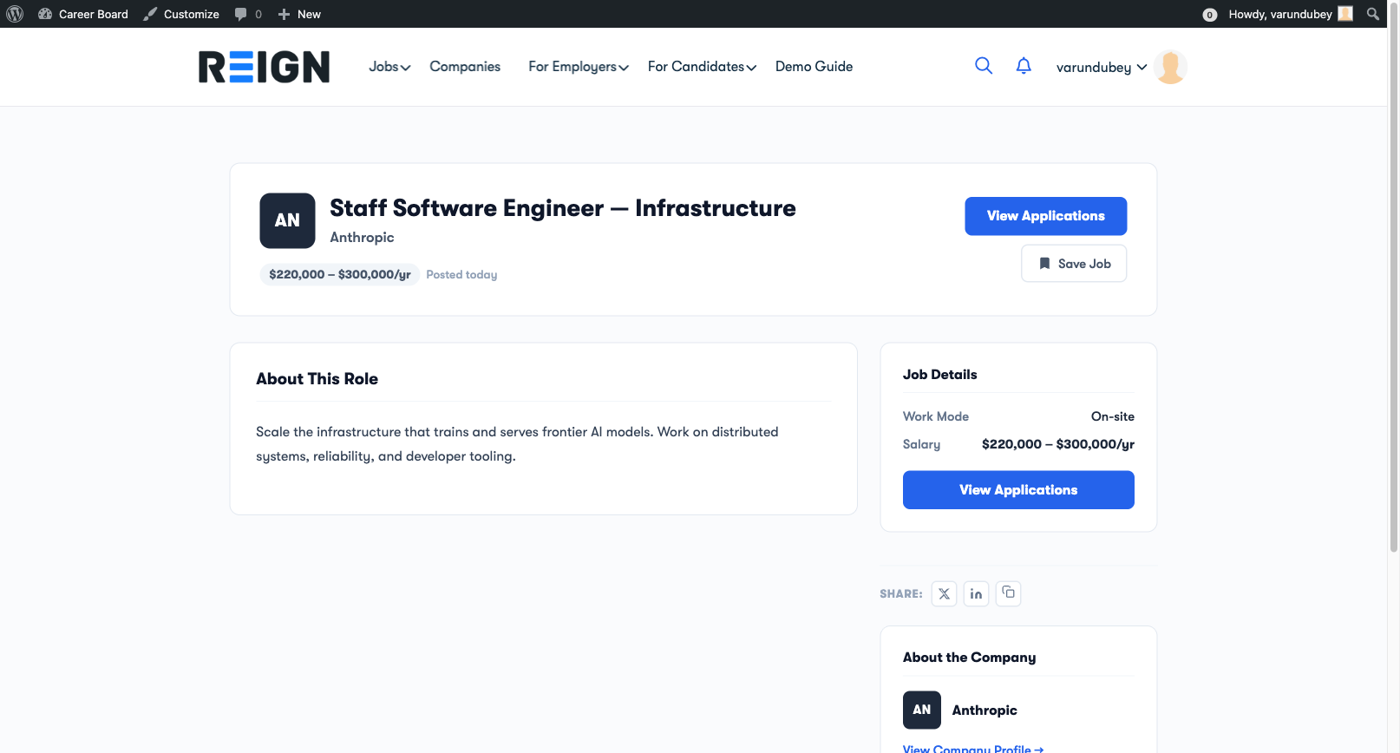This screenshot has width=1400, height=753.
Task: Expand the For Candidates dropdown
Action: tap(702, 67)
